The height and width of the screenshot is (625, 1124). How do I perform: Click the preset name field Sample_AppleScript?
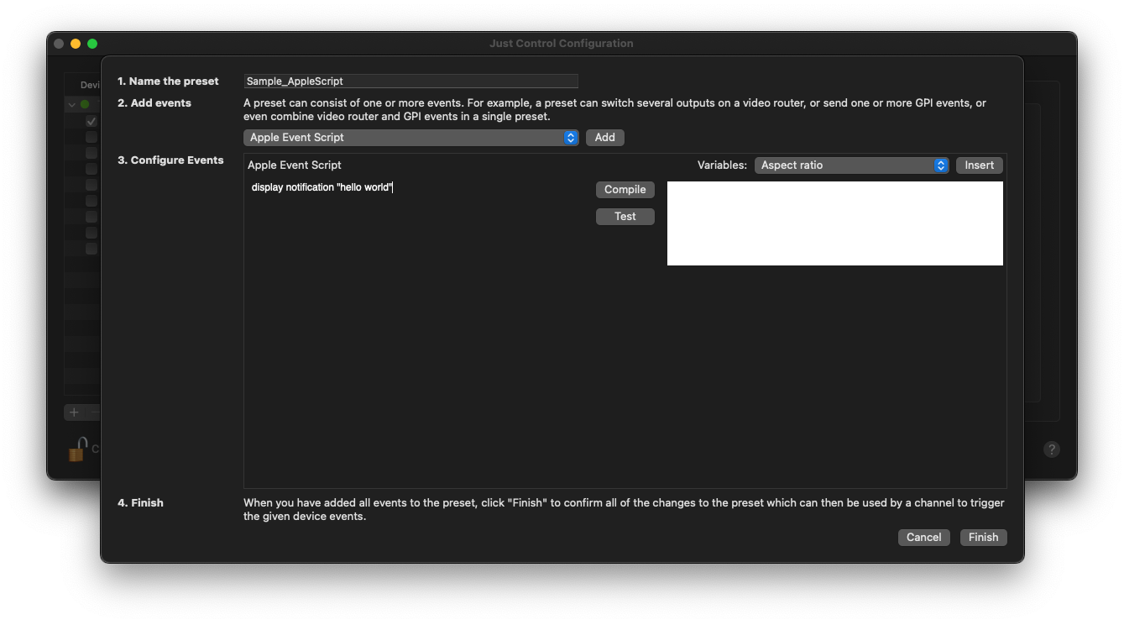click(410, 81)
